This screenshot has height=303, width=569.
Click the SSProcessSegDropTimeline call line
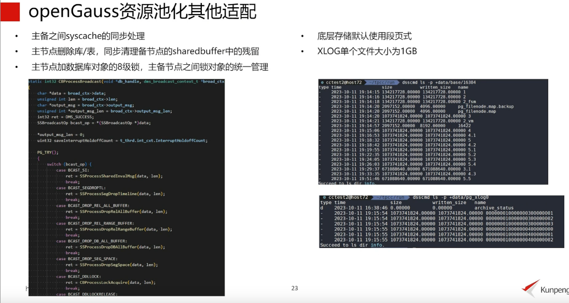click(115, 194)
